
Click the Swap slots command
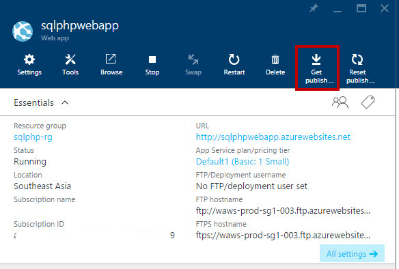(193, 65)
